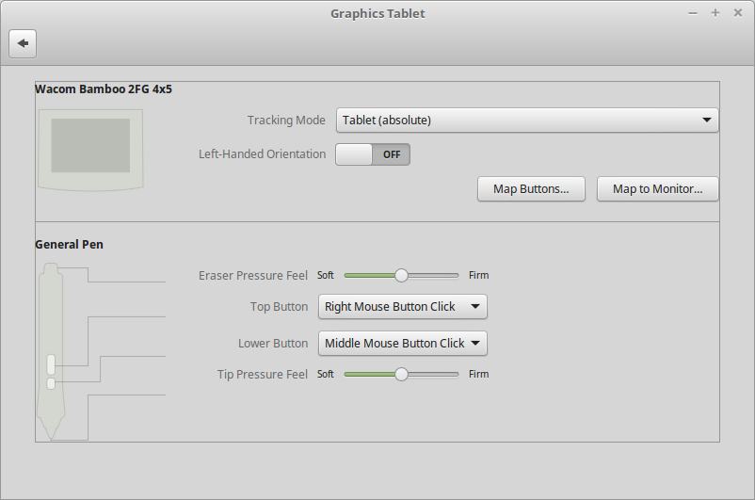Click the back arrow button

click(x=23, y=43)
